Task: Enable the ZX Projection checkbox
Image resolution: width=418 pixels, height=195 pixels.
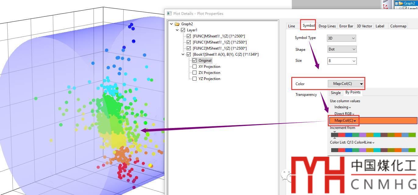Action: coord(195,73)
